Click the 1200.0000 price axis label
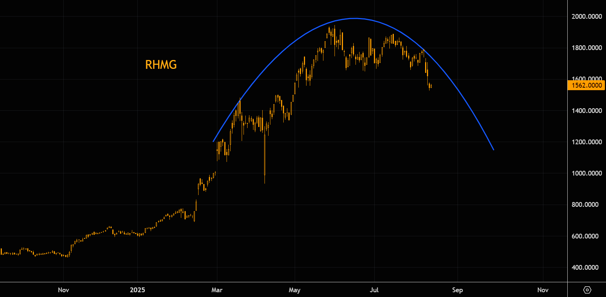This screenshot has height=297, width=606. (586, 142)
